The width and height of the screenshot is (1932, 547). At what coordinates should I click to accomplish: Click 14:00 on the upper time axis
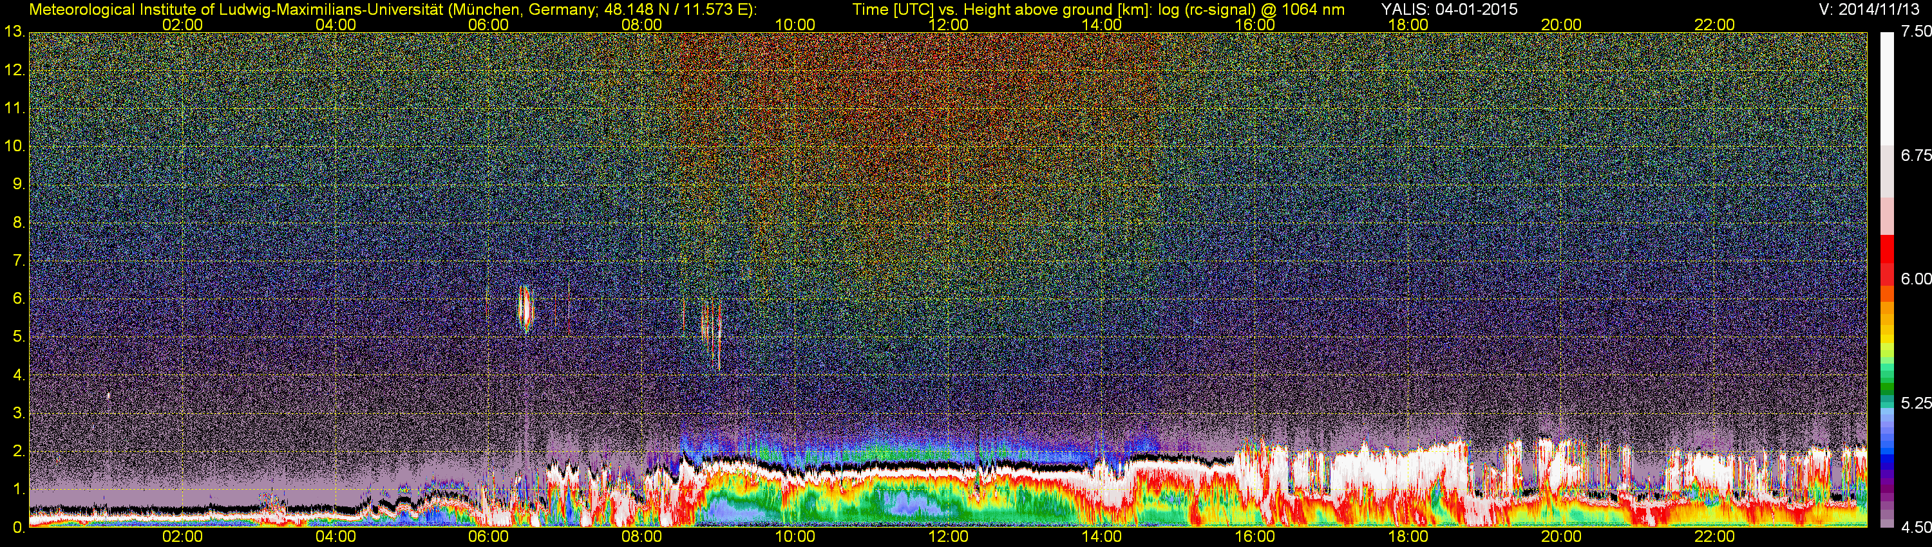point(1102,24)
